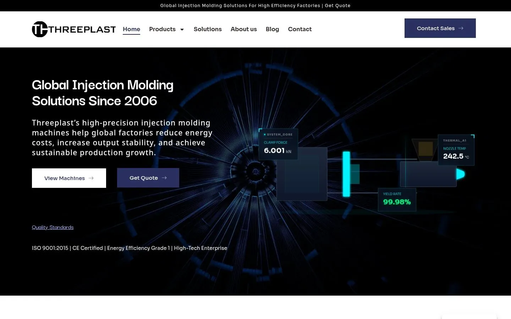Click the top banner Get Quote announcement

(x=255, y=6)
